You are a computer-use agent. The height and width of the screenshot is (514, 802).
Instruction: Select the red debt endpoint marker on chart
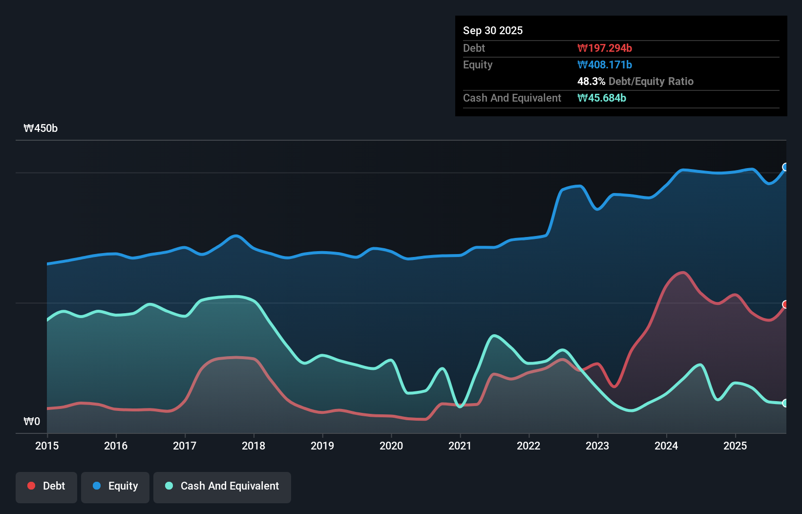click(785, 305)
